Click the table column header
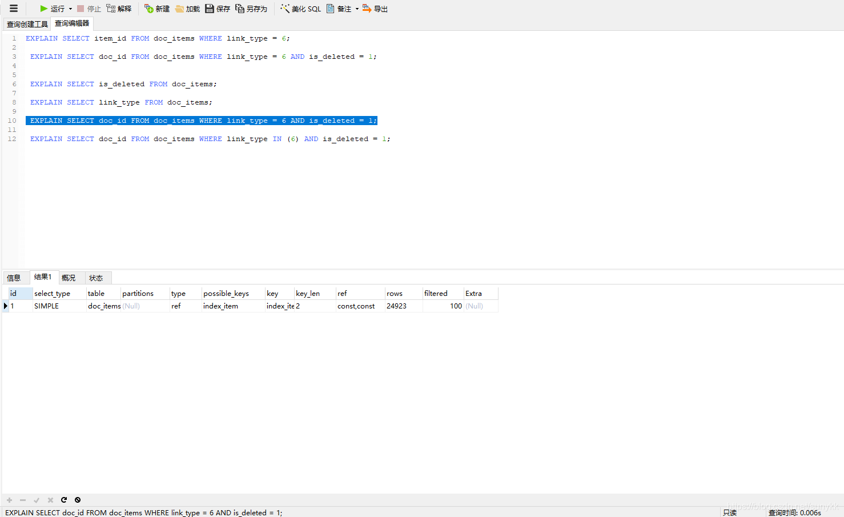This screenshot has width=844, height=517. pos(103,293)
